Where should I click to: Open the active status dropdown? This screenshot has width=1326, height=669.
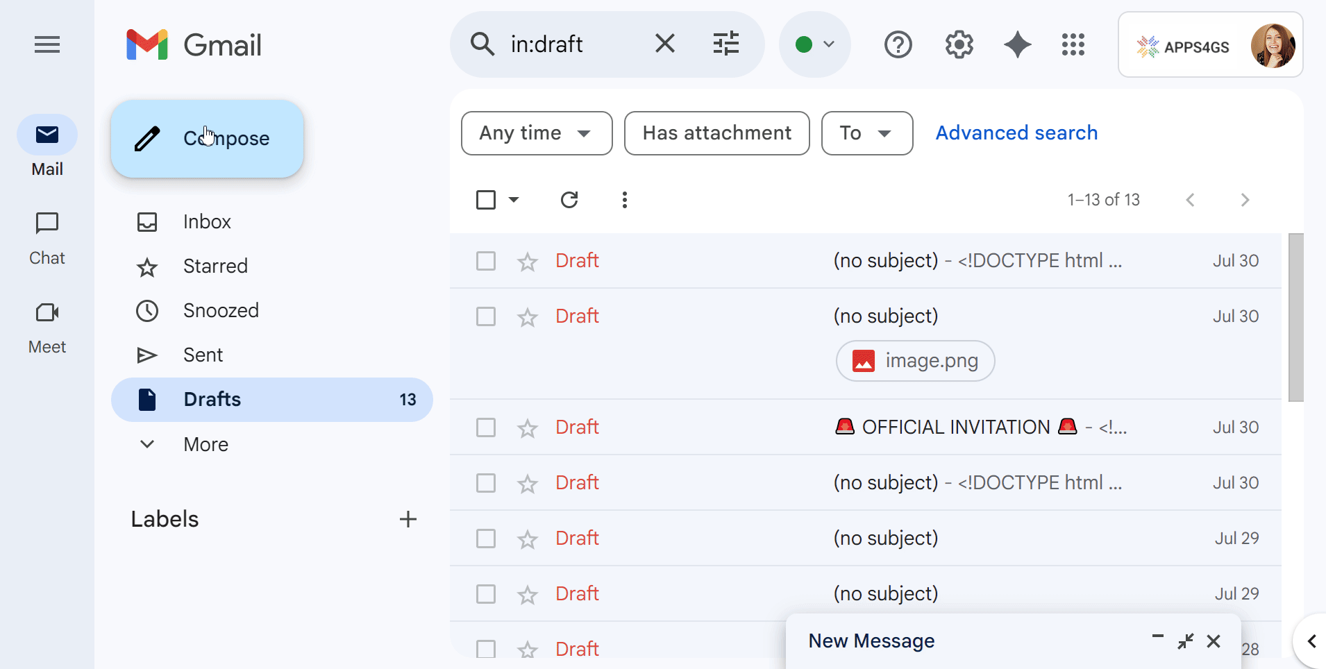815,44
